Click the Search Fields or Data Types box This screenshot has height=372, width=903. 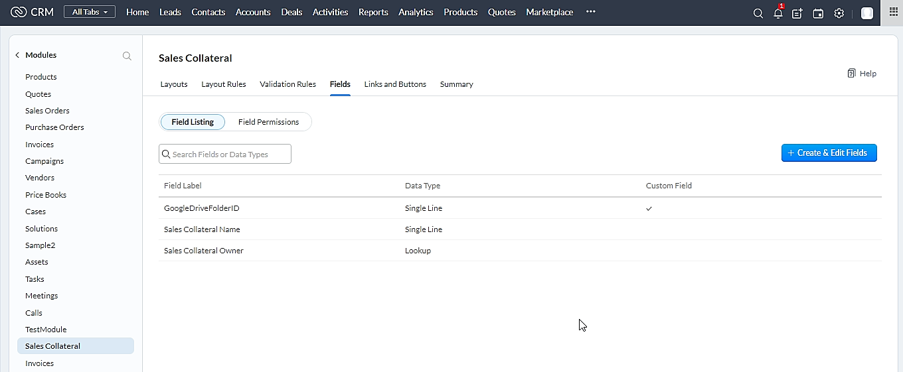(x=226, y=154)
